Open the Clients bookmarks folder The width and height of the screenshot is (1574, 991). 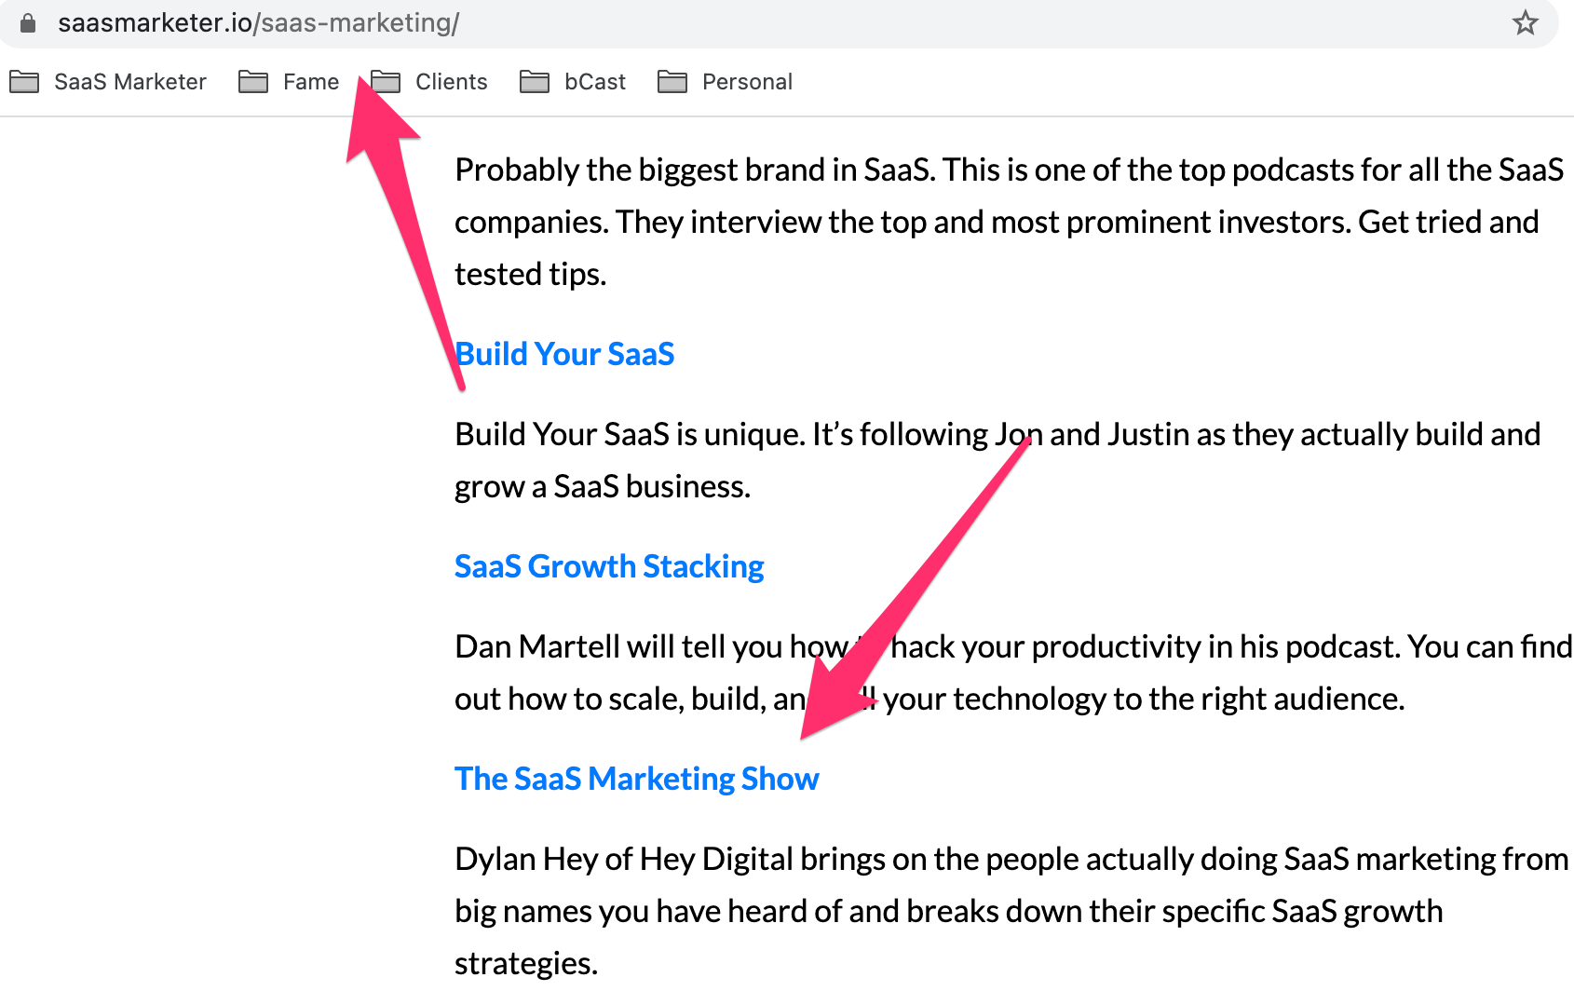tap(429, 82)
